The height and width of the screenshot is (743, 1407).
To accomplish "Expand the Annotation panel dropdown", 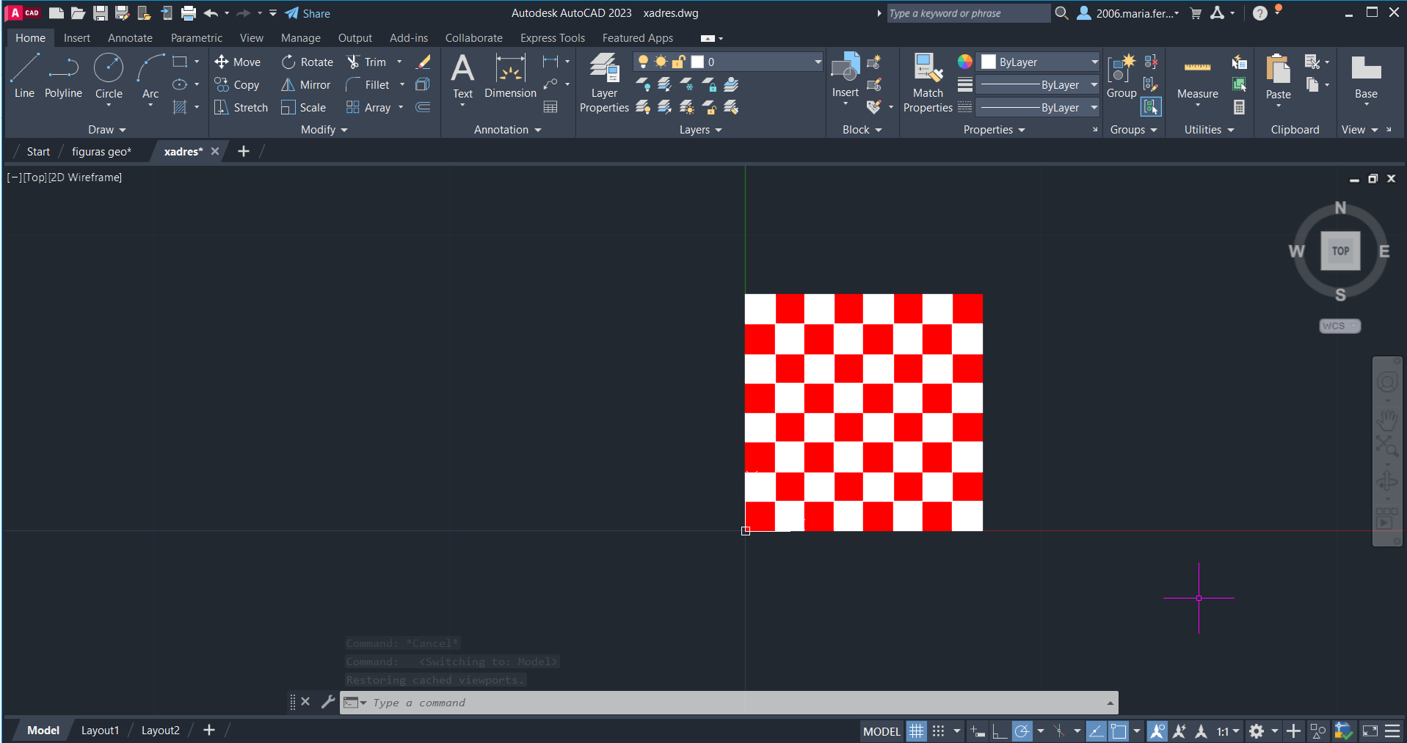I will (x=508, y=130).
